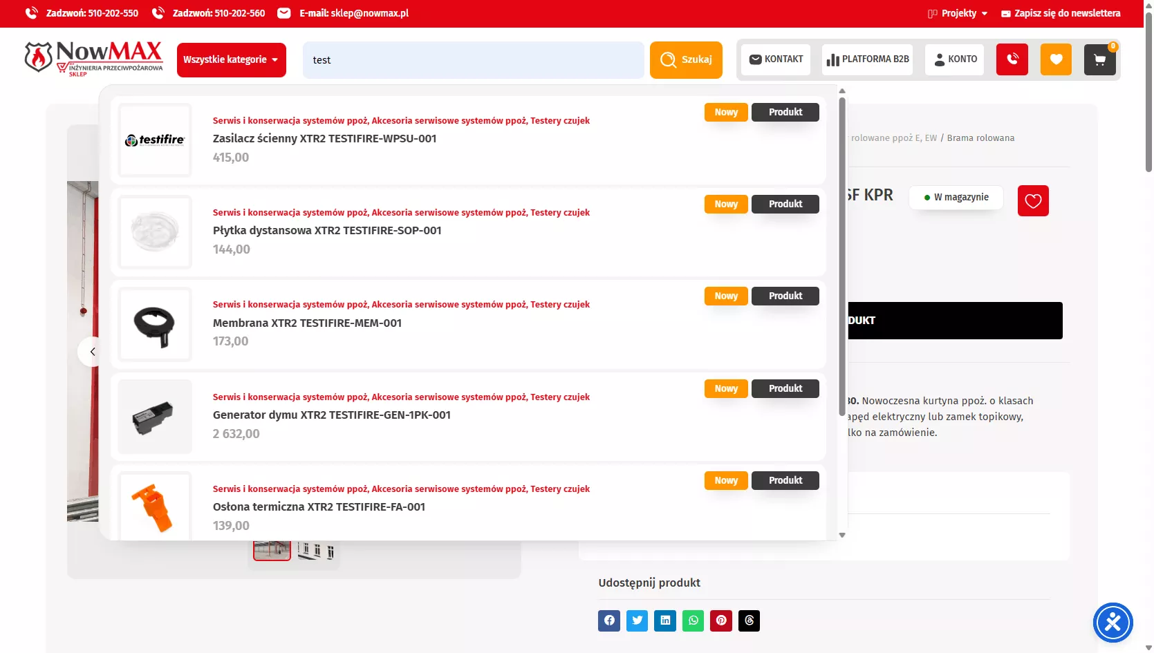
Task: Share product on LinkedIn
Action: [x=665, y=621]
